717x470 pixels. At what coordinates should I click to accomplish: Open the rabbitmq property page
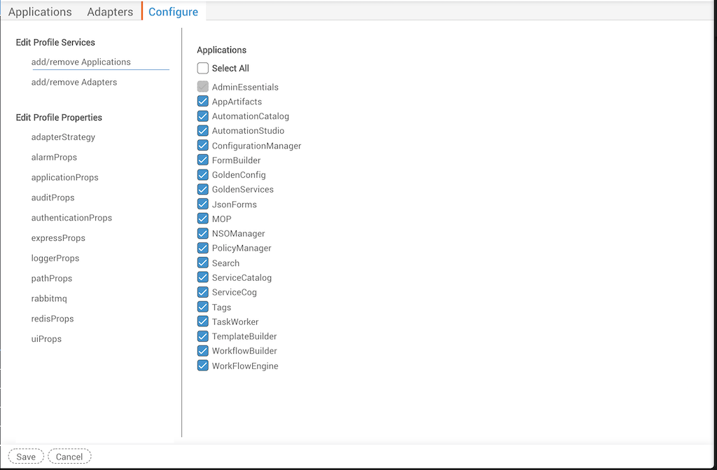click(x=49, y=299)
